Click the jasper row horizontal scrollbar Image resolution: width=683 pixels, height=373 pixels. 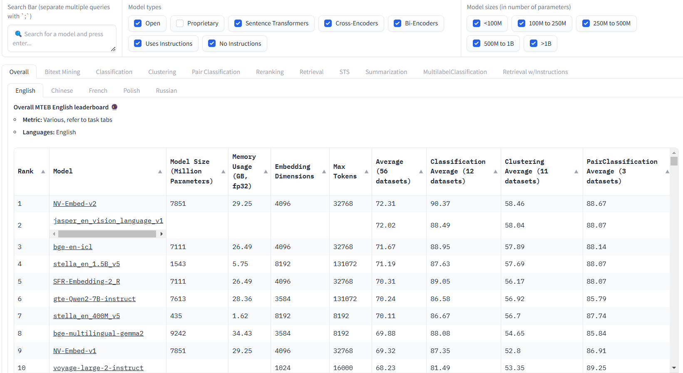click(107, 234)
